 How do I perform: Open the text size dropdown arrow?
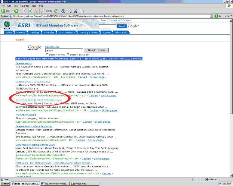click(x=66, y=11)
